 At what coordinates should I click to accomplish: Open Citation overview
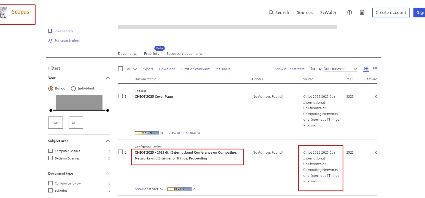195,69
